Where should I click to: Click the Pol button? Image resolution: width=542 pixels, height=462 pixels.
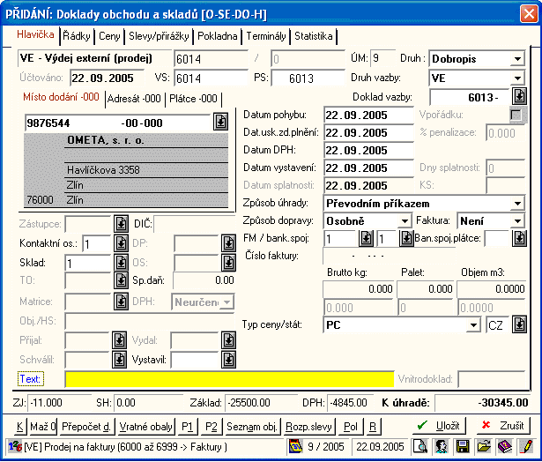[350, 427]
